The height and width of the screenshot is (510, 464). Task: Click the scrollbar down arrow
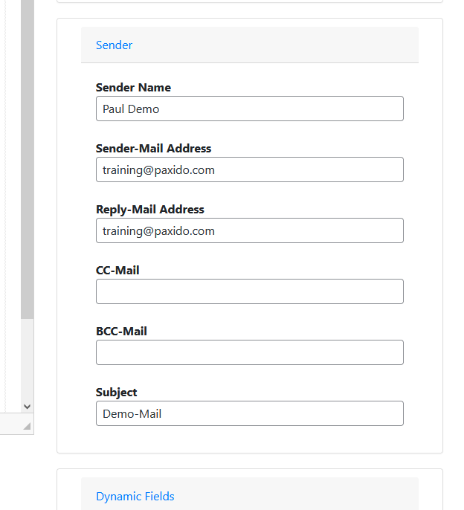28,407
